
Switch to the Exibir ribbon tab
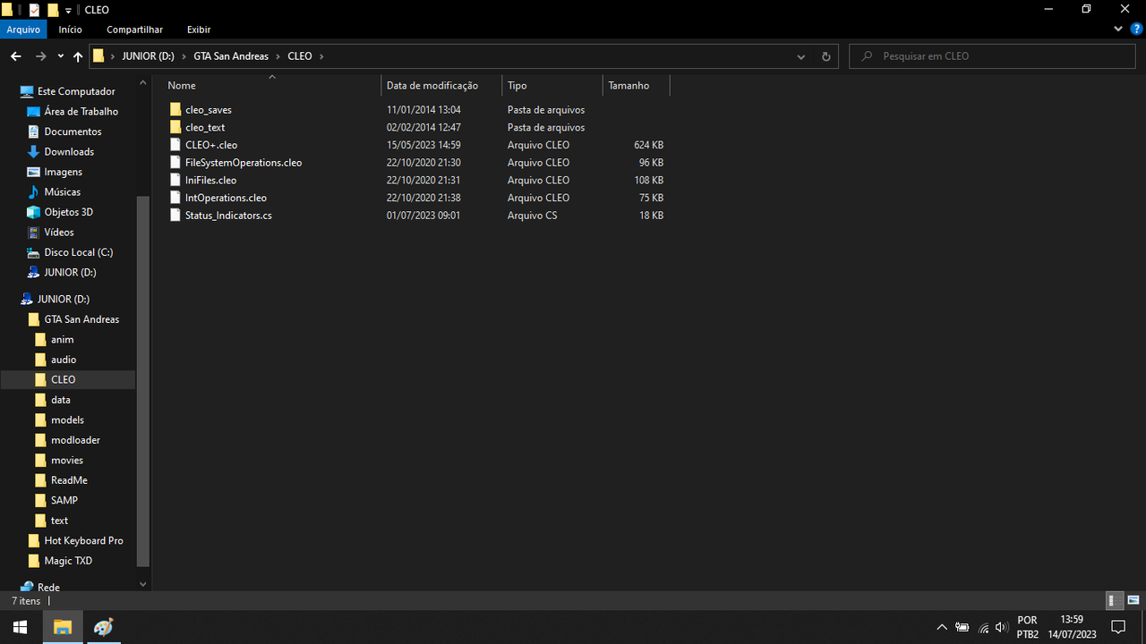199,30
